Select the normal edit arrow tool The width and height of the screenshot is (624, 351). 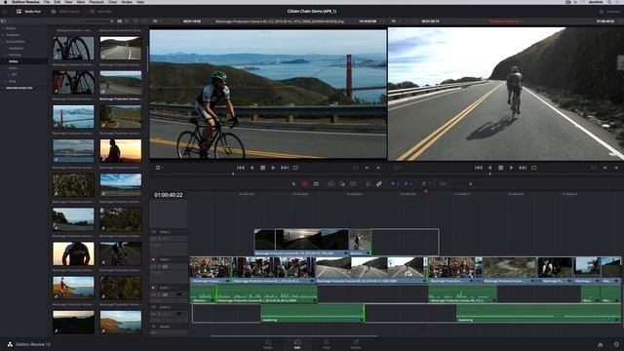point(293,184)
